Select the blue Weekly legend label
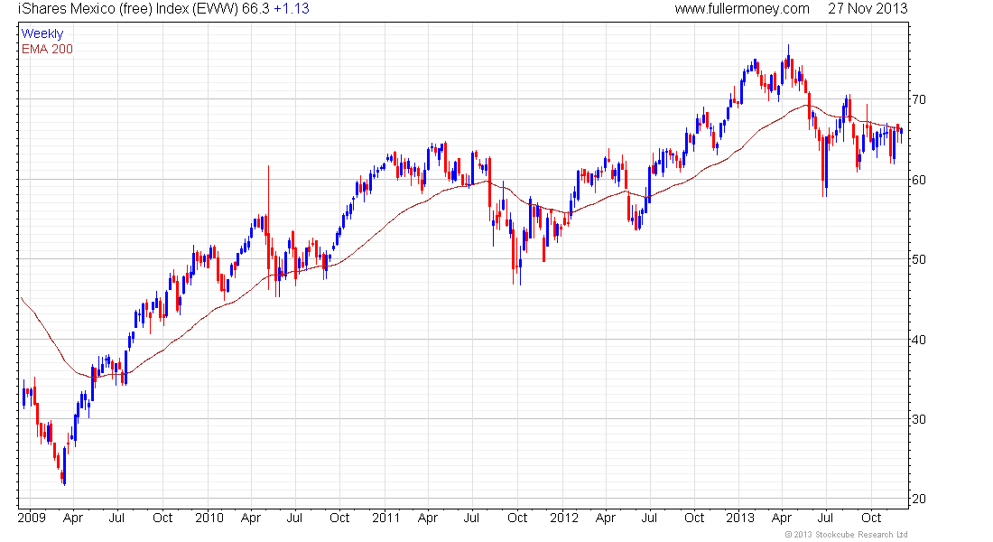 click(42, 33)
